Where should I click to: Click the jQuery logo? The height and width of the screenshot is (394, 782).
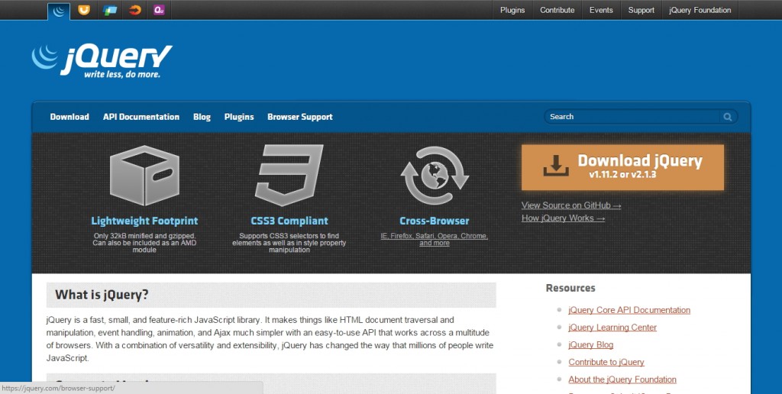click(102, 61)
